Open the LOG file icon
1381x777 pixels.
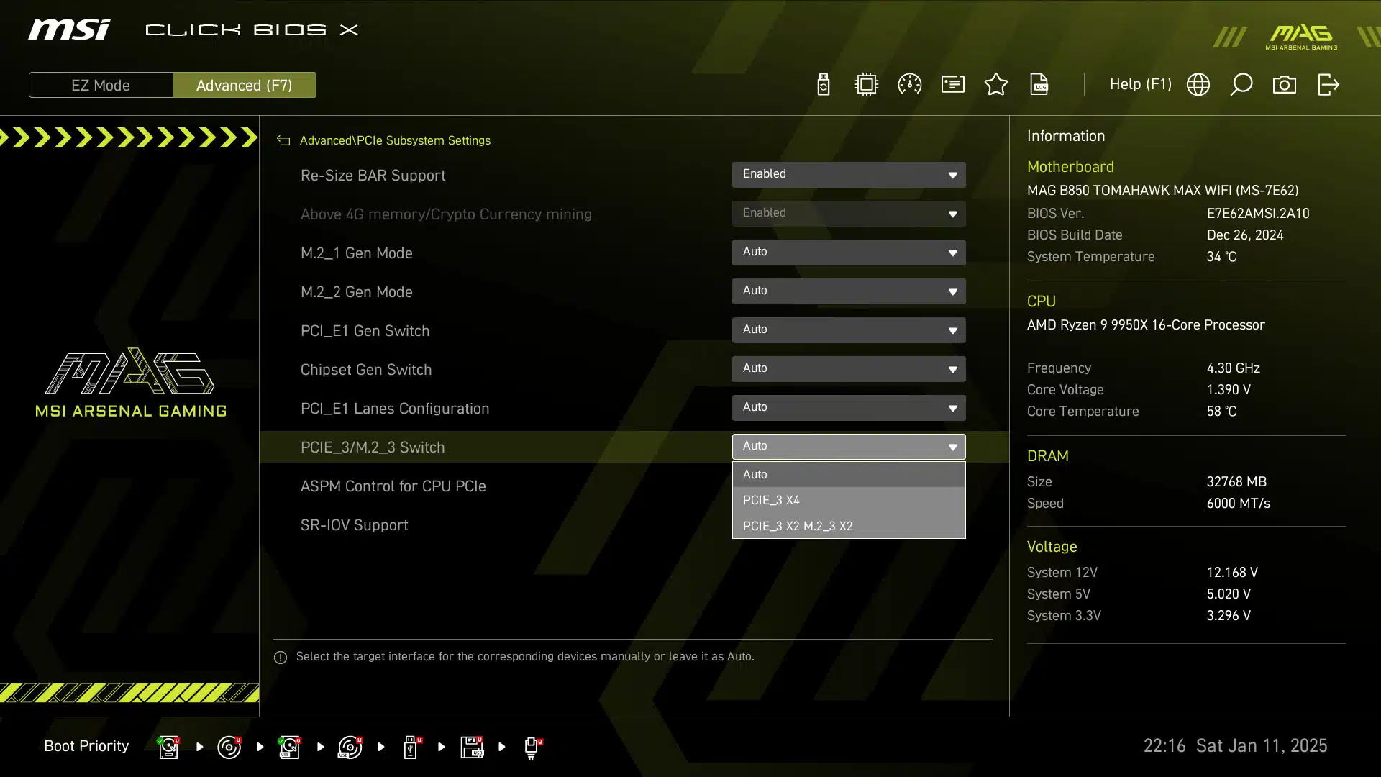[1039, 85]
